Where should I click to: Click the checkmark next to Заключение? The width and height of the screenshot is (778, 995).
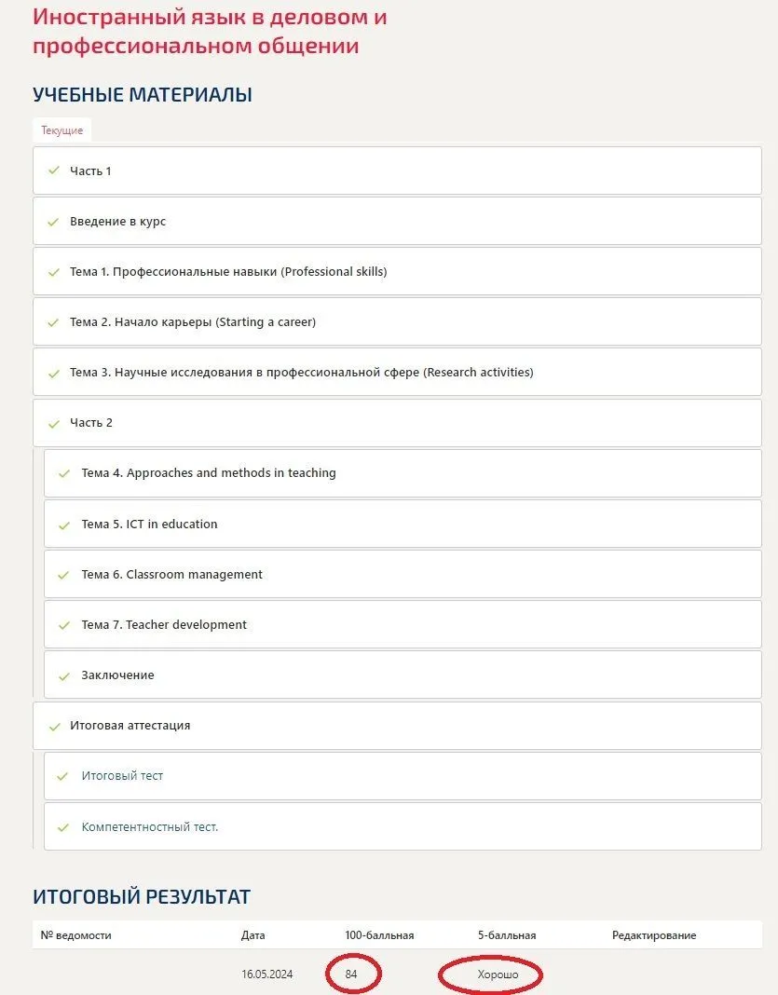[64, 675]
